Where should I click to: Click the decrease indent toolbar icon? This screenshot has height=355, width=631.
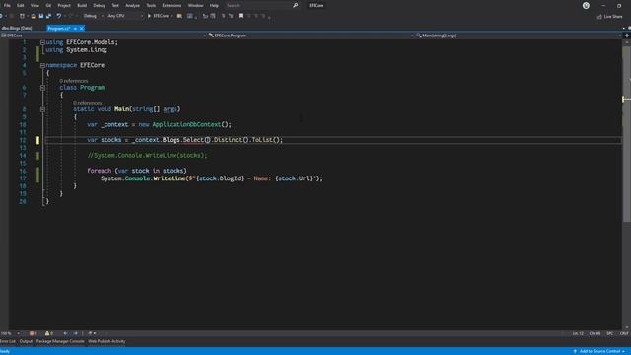(x=206, y=16)
